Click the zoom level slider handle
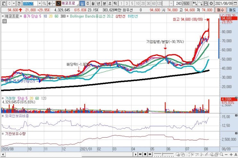Image resolution: width=238 pixels, height=158 pixels. (x=162, y=154)
